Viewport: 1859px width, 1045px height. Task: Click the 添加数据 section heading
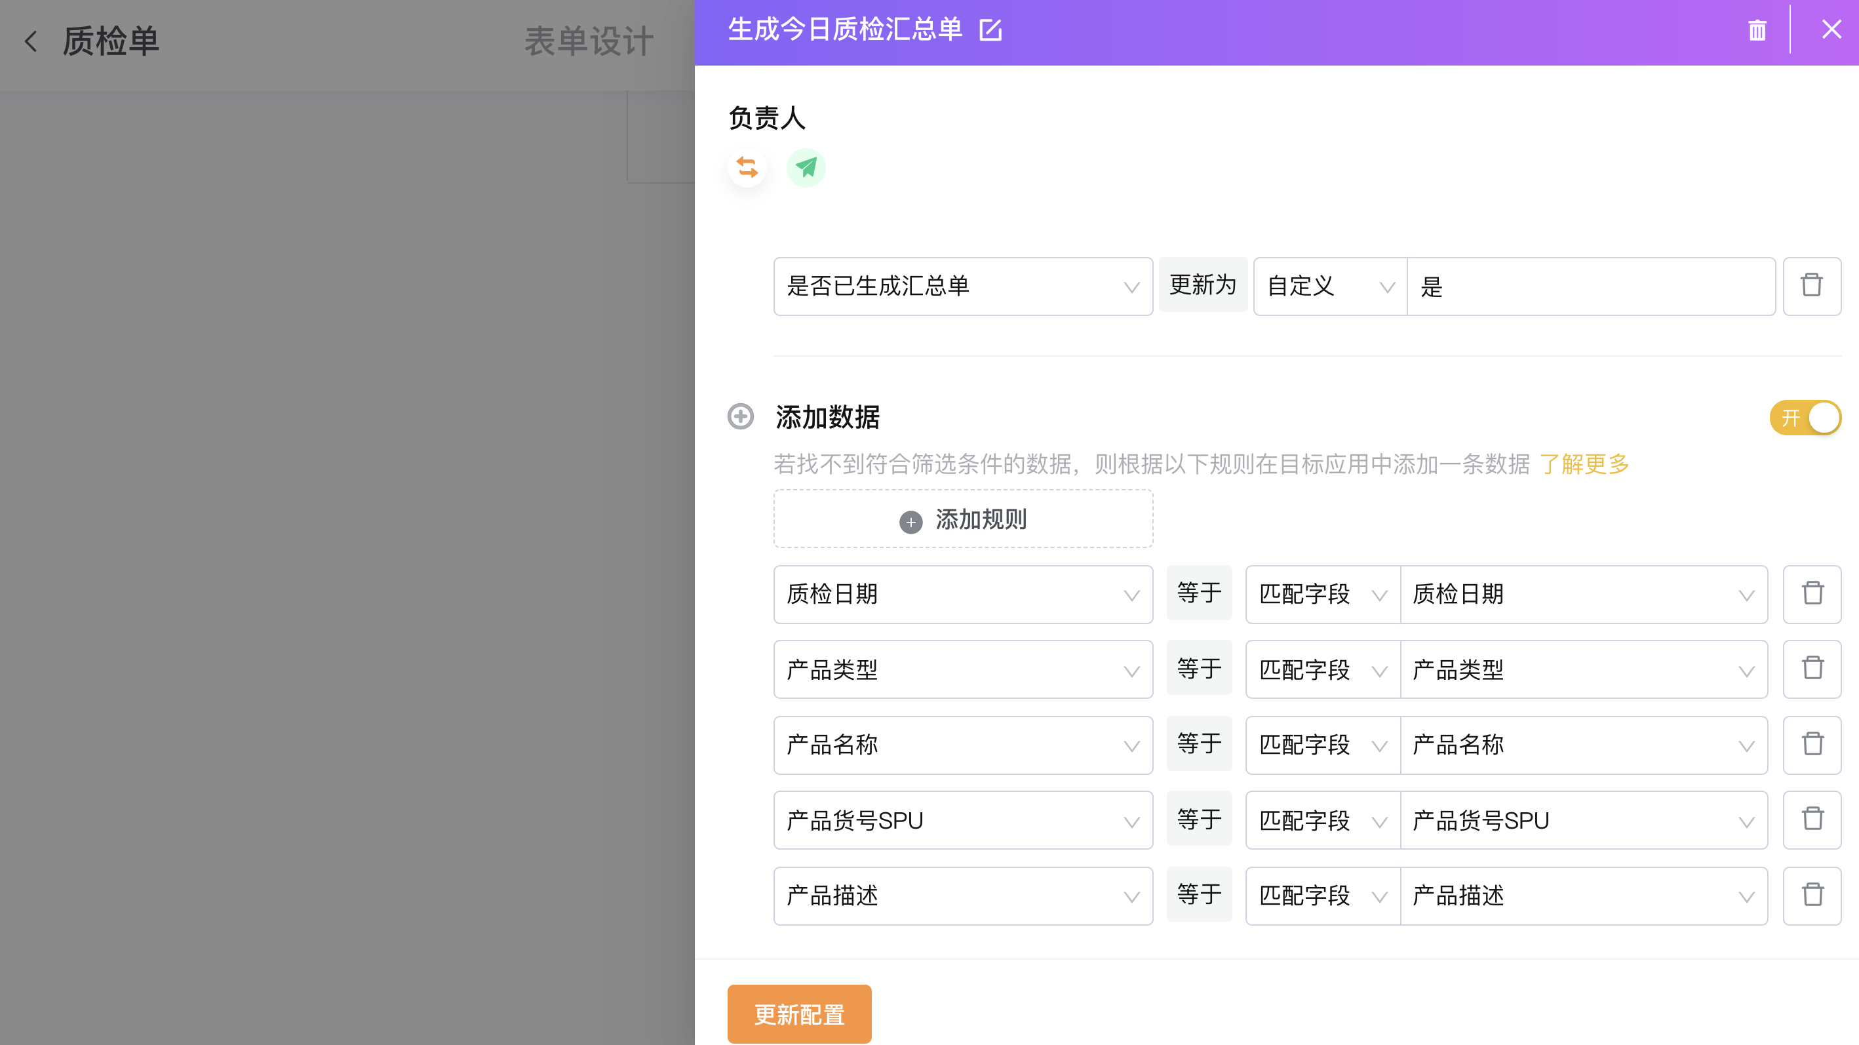pyautogui.click(x=828, y=417)
